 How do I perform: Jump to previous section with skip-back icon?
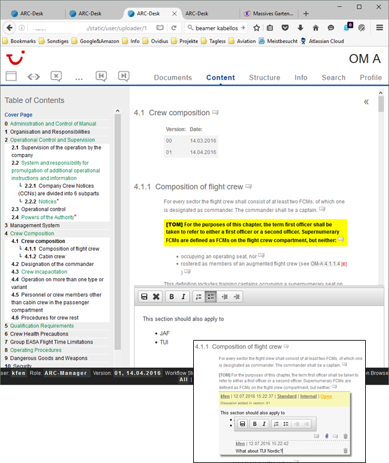101,77
